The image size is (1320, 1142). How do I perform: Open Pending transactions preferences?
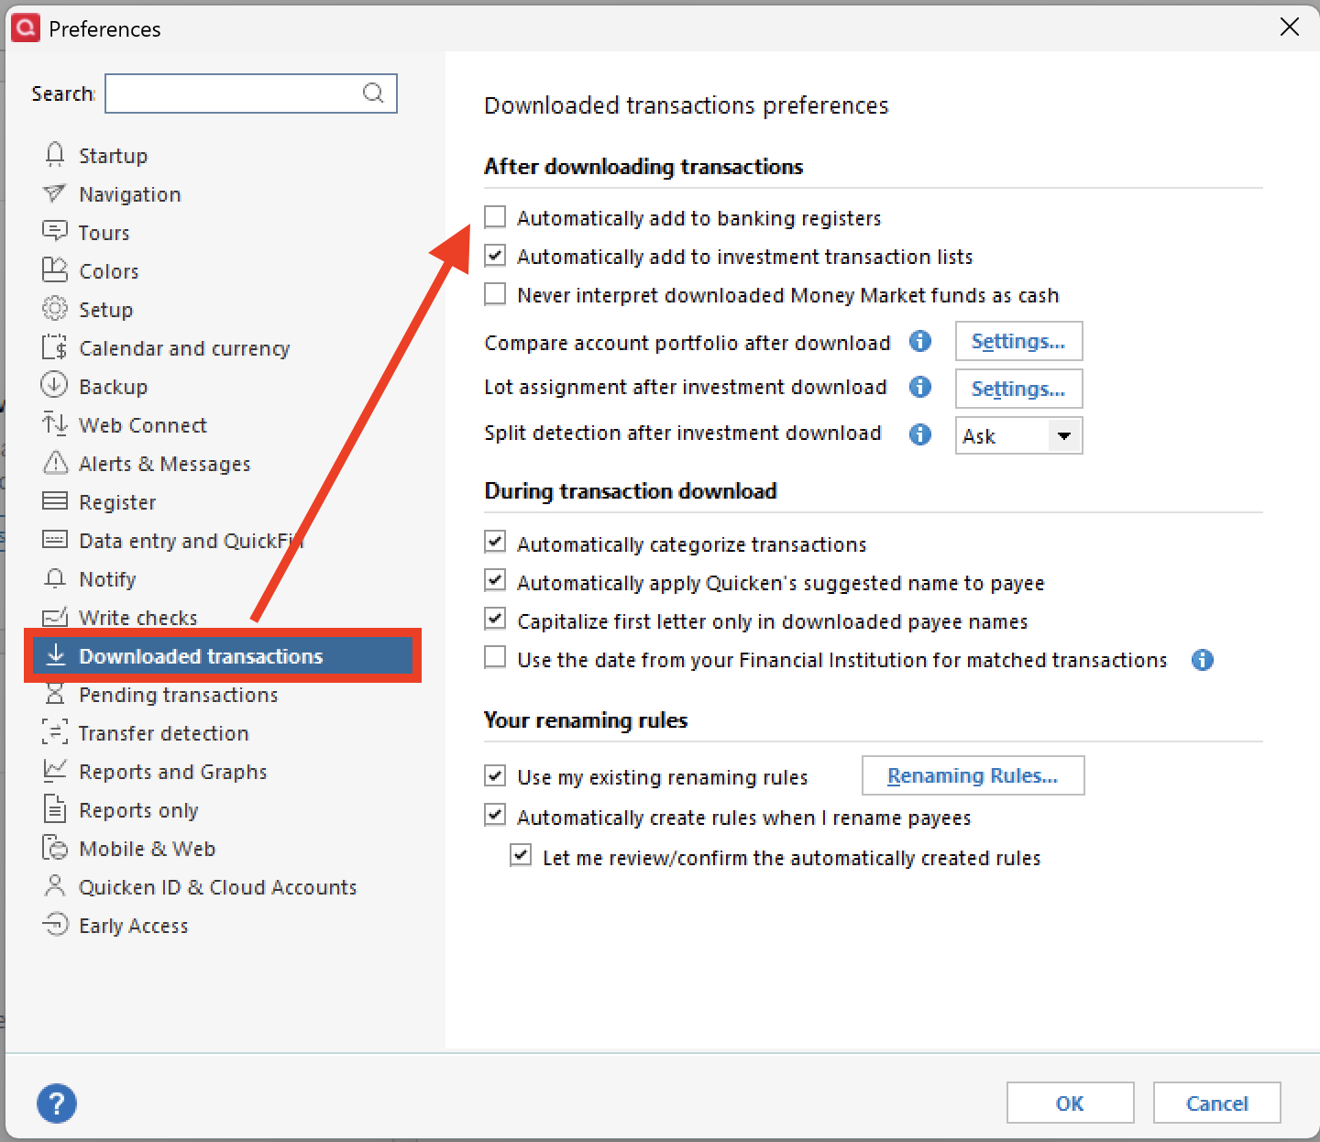click(x=178, y=695)
